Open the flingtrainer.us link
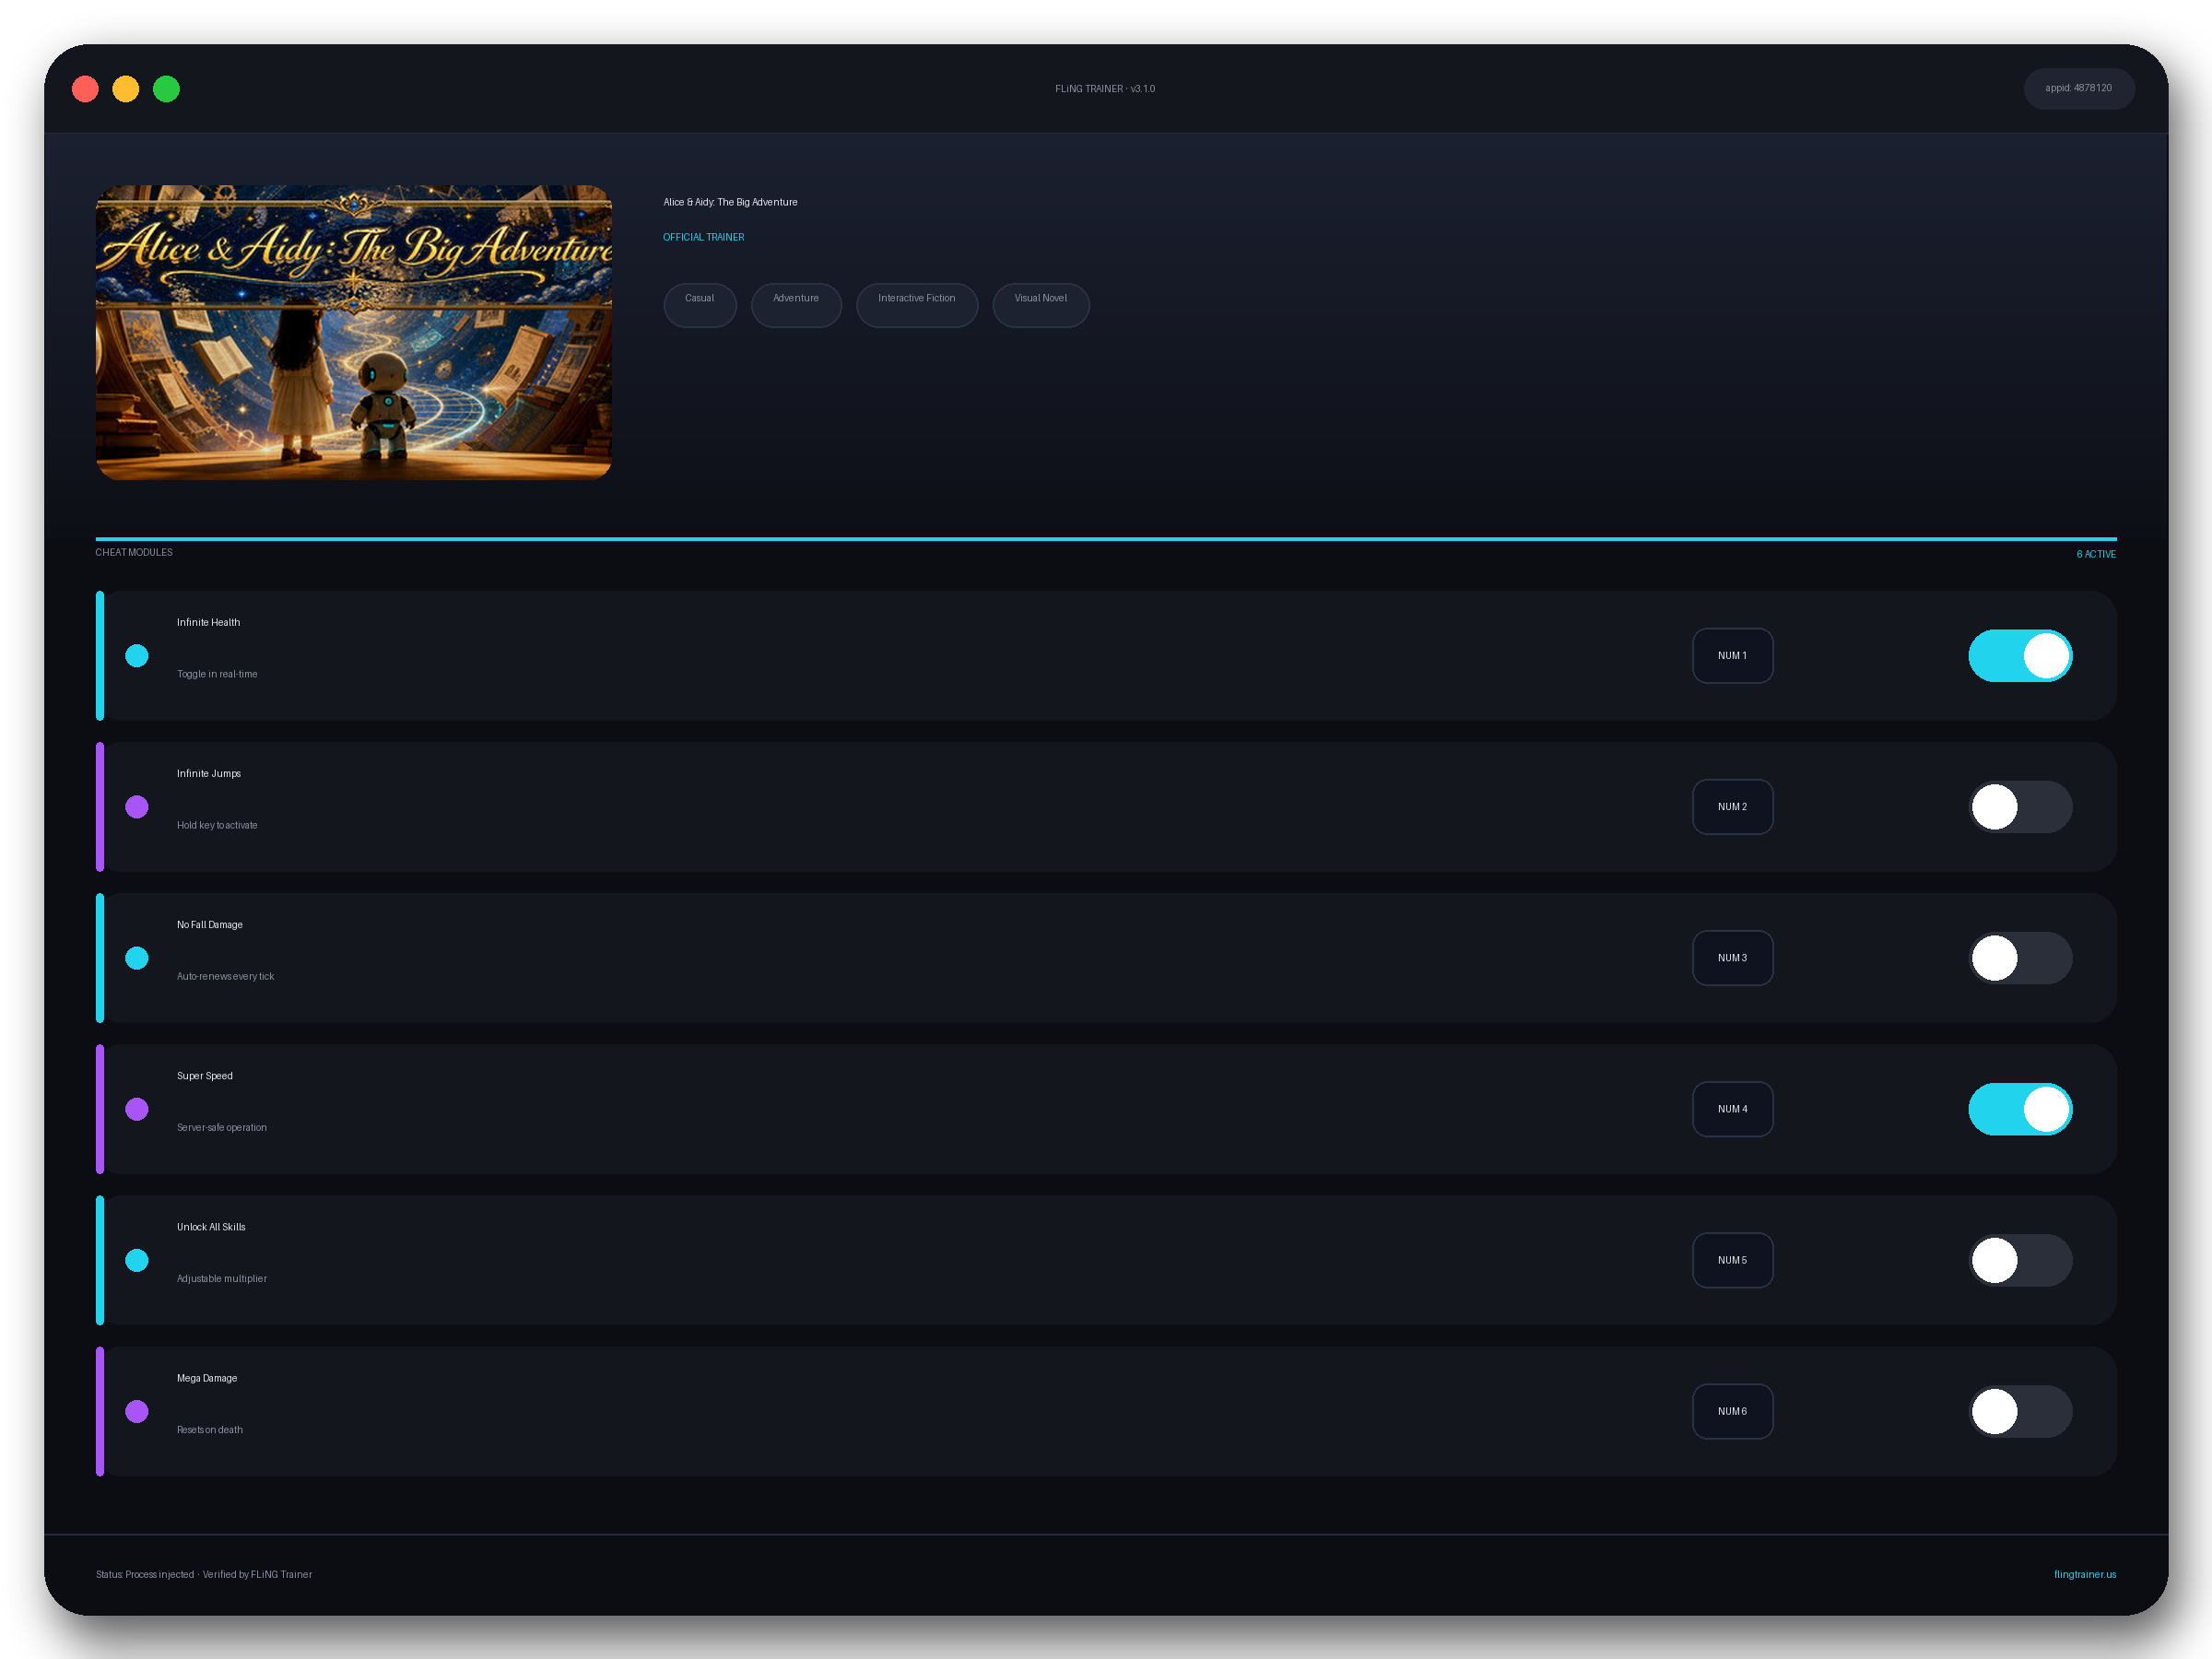Viewport: 2212px width, 1659px height. click(x=2084, y=1574)
